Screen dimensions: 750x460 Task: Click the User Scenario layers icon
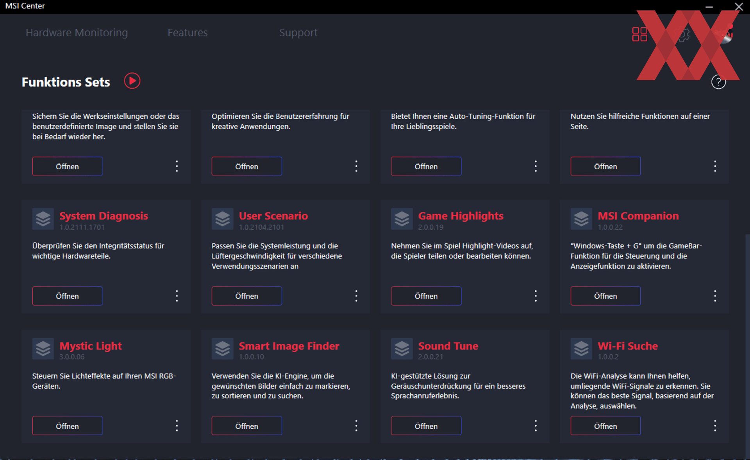[222, 219]
